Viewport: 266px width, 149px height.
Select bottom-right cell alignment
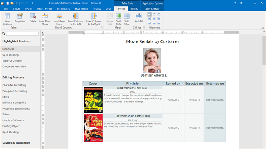pos(159,23)
